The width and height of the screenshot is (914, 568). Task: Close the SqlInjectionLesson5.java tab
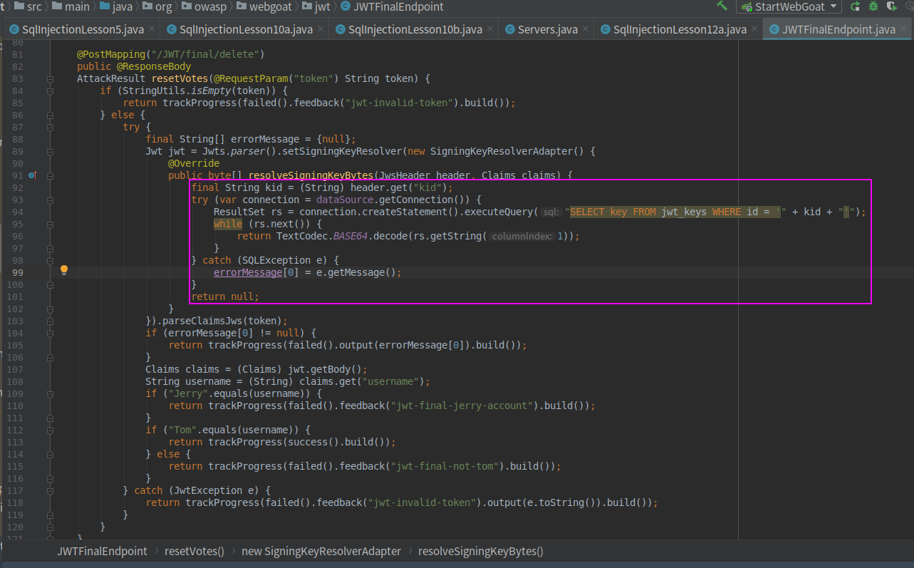tap(152, 29)
